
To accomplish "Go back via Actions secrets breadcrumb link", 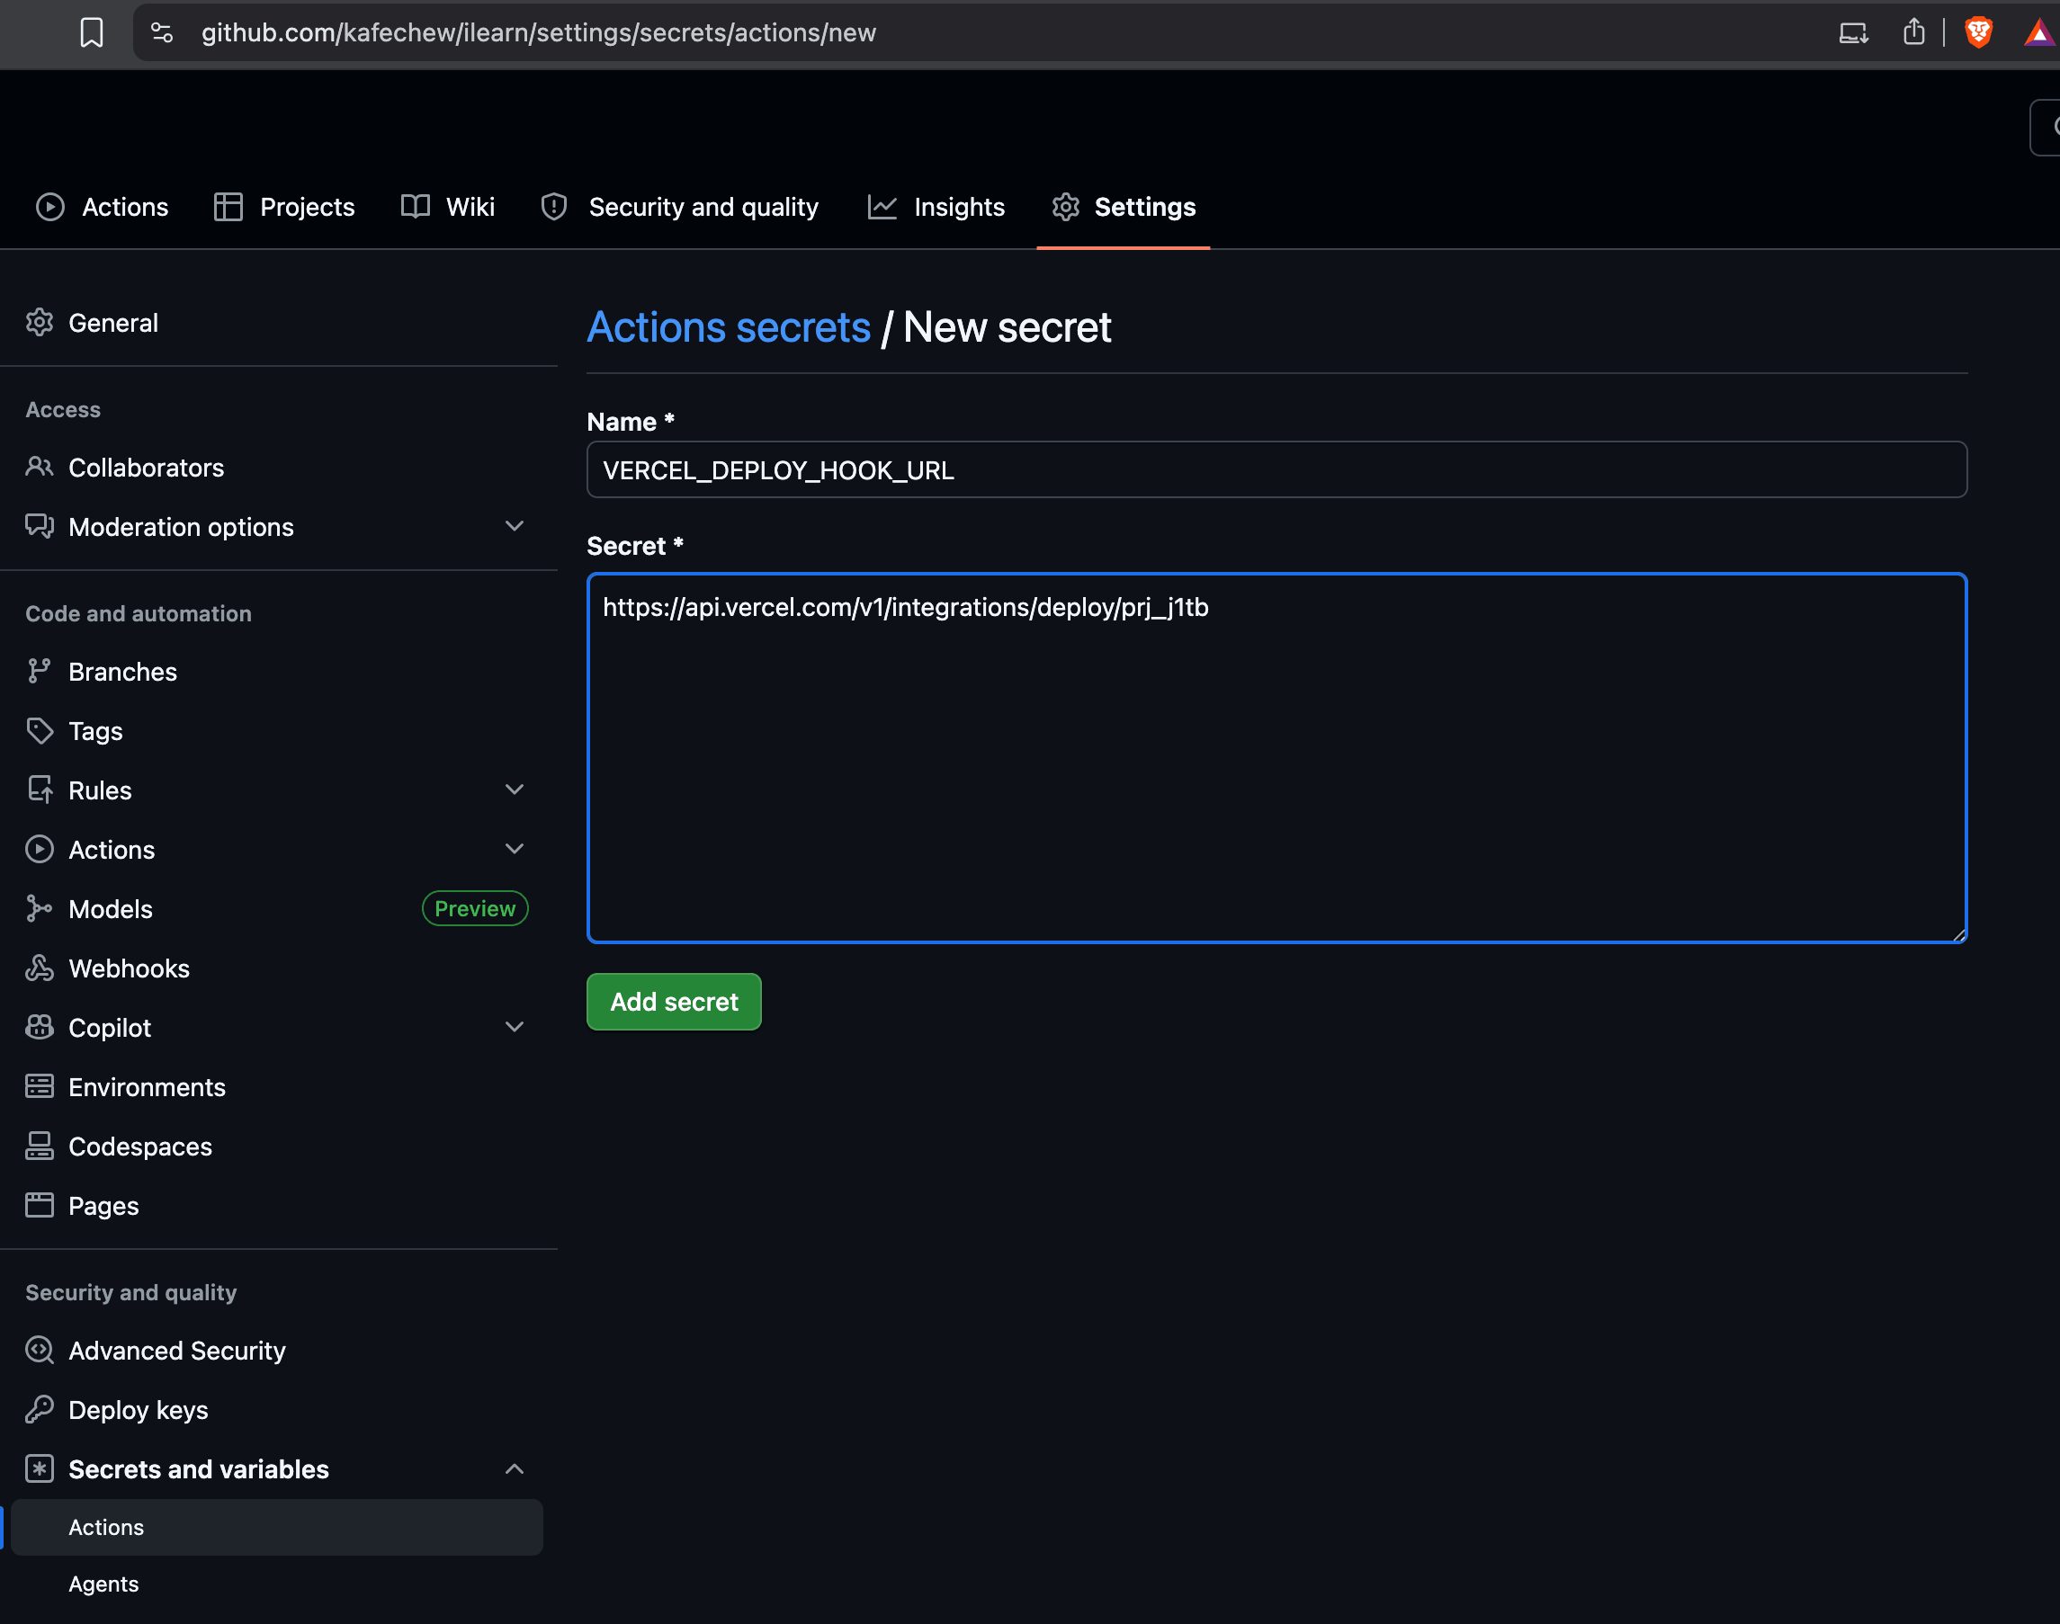I will point(729,327).
